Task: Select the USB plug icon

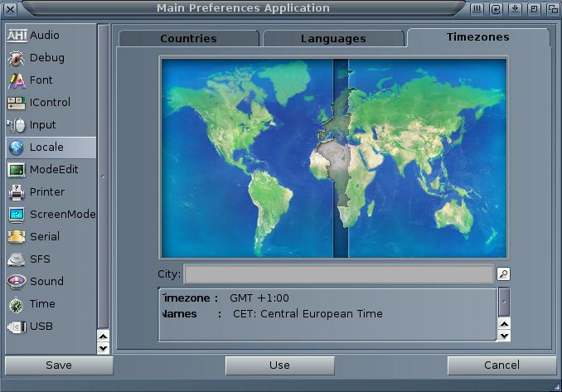Action: pos(17,327)
